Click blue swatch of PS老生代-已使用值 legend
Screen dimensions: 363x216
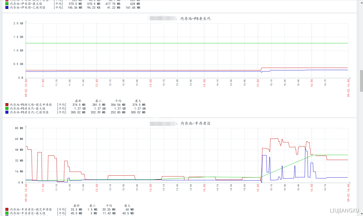click(x=7, y=112)
